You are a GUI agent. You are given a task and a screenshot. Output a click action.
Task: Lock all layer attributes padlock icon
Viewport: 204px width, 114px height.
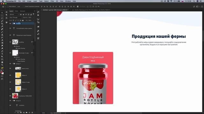tap(23, 20)
